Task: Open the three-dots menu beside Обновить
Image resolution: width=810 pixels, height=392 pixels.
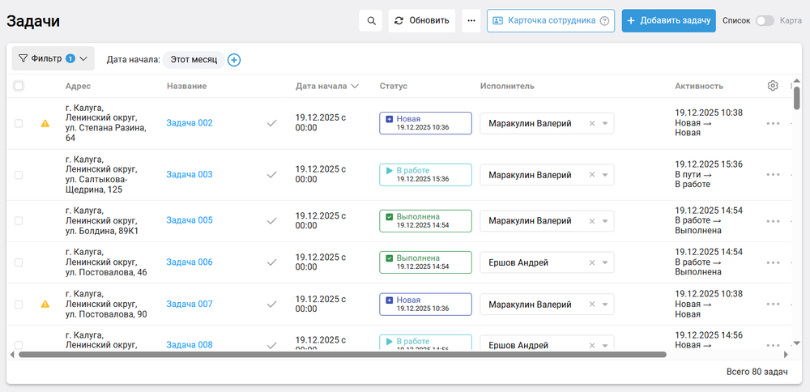Action: [x=471, y=20]
